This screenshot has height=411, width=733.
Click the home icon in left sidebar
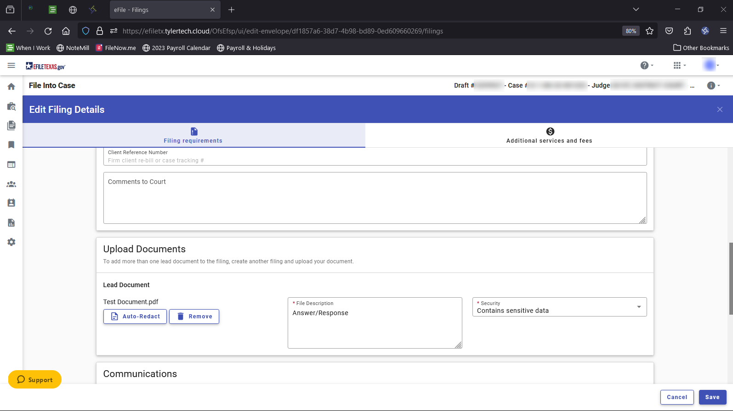(11, 87)
